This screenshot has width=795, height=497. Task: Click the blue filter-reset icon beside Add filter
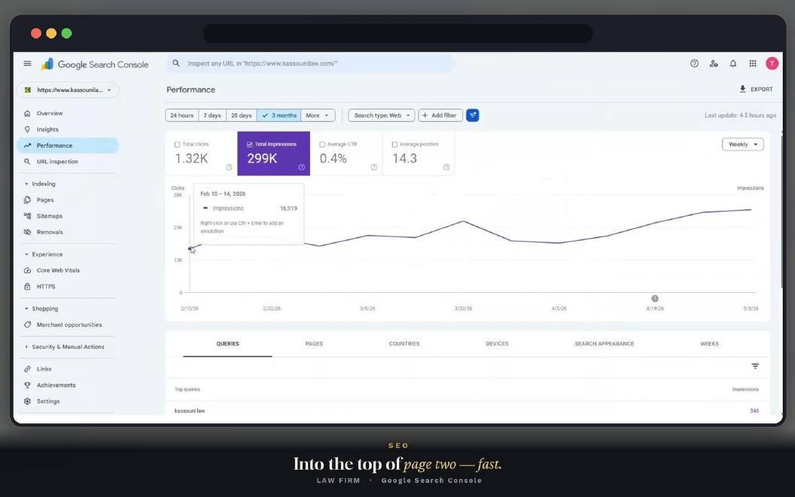pos(472,115)
